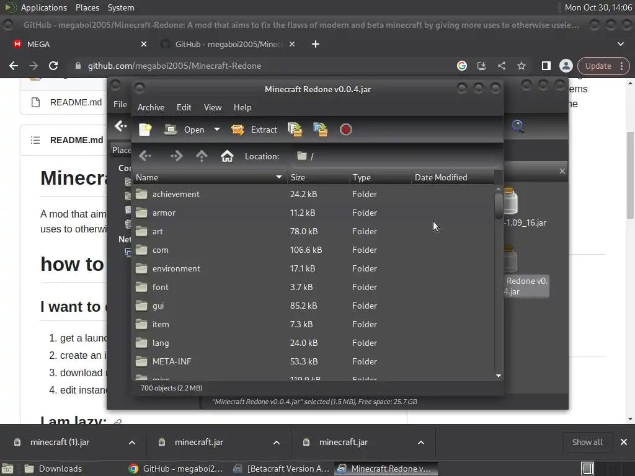Click the install page icon in address bar
This screenshot has height=476, width=635.
pos(481,66)
